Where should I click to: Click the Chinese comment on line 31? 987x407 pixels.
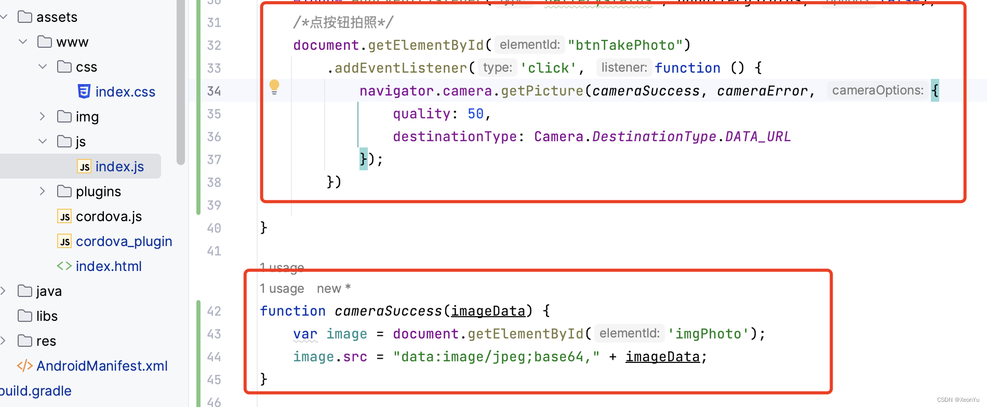point(343,22)
